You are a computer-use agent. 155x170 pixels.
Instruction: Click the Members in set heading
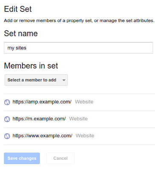(31, 66)
